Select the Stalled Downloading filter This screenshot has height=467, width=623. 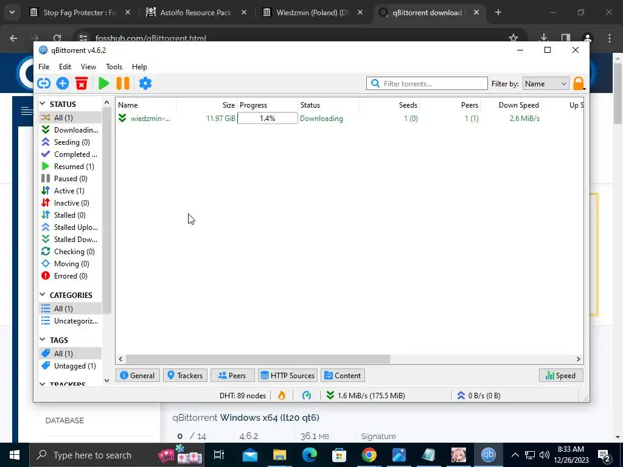point(71,240)
